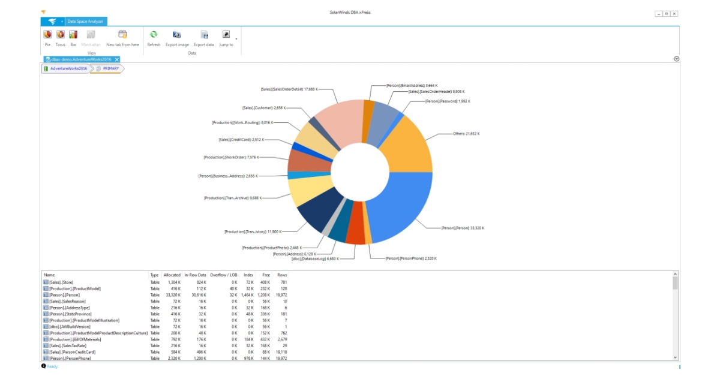This screenshot has height=376, width=720.
Task: Refresh the data space chart
Action: pyautogui.click(x=153, y=34)
